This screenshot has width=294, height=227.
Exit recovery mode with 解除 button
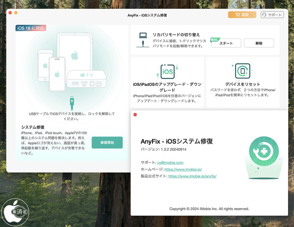259,43
